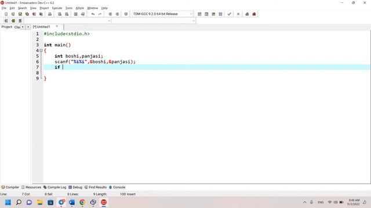
Task: Open File Explorer from the taskbar
Action: coord(40,202)
